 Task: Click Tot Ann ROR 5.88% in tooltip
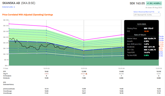(146, 55)
